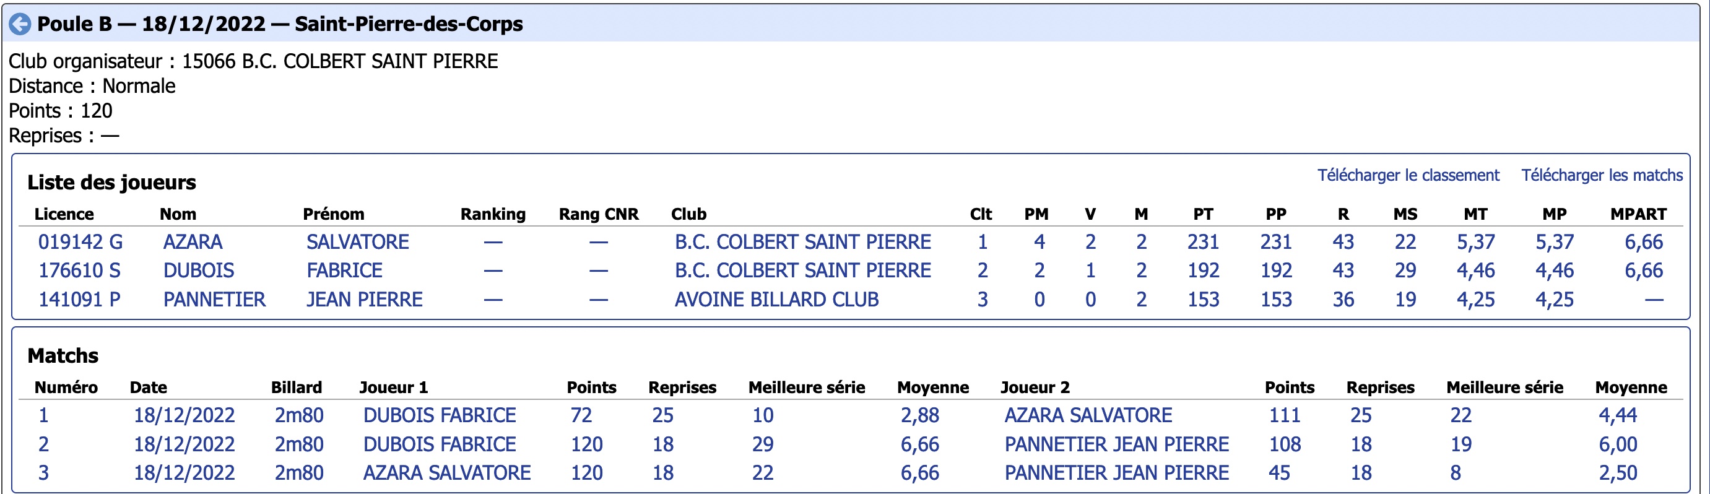This screenshot has height=494, width=1710.
Task: Open match number 3 row
Action: [x=850, y=473]
